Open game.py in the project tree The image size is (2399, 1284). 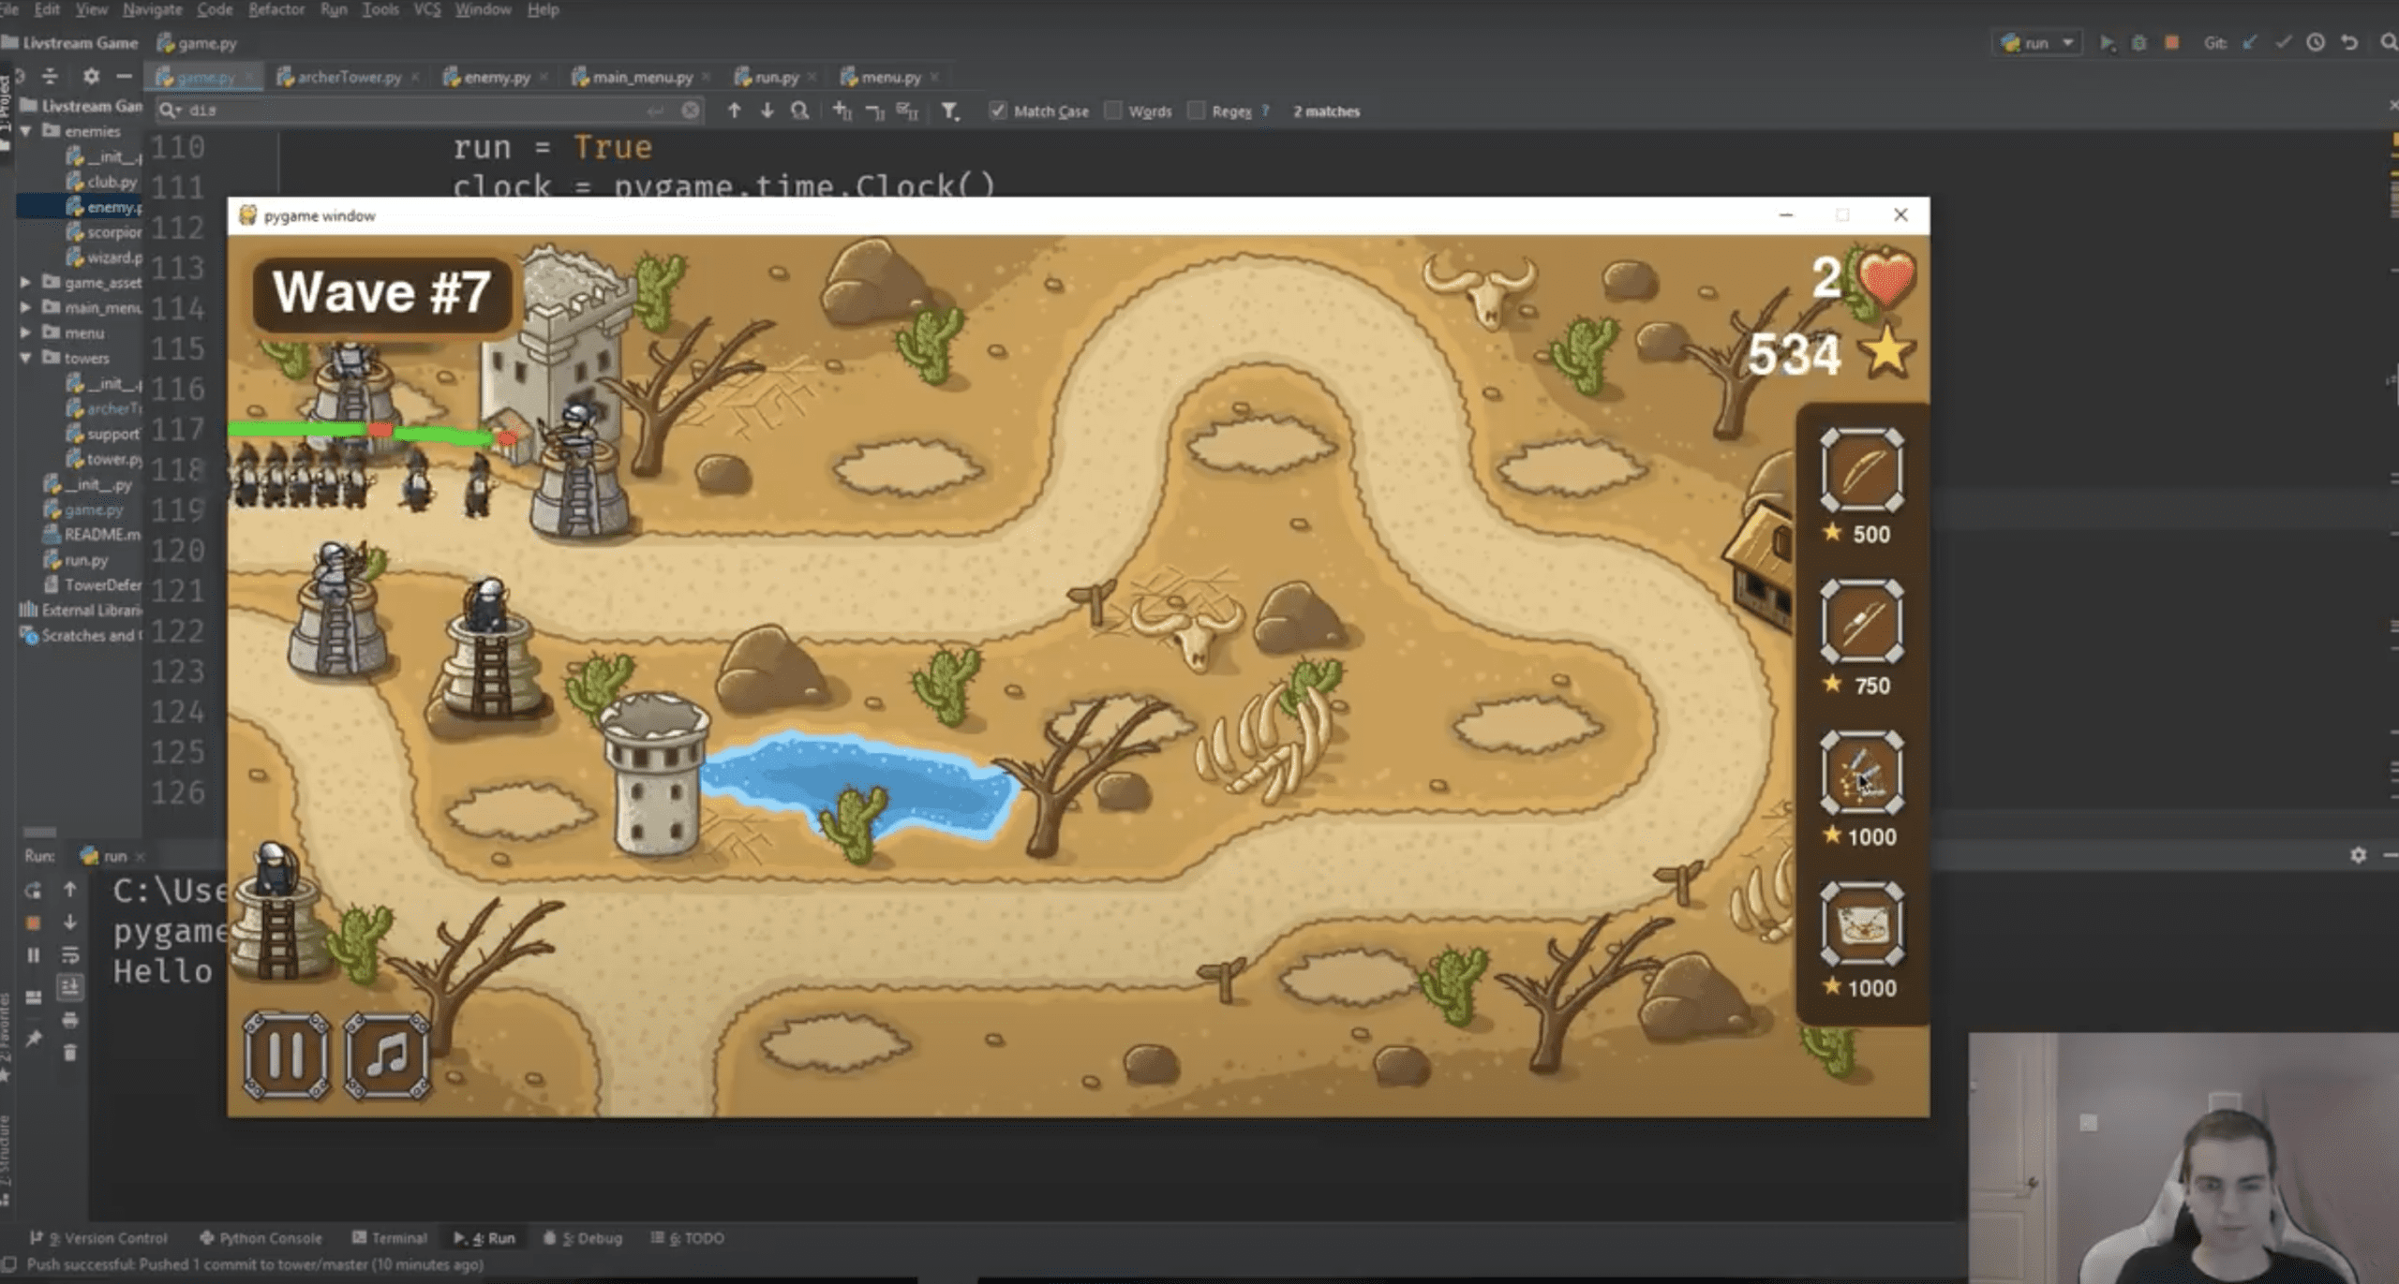click(x=84, y=509)
